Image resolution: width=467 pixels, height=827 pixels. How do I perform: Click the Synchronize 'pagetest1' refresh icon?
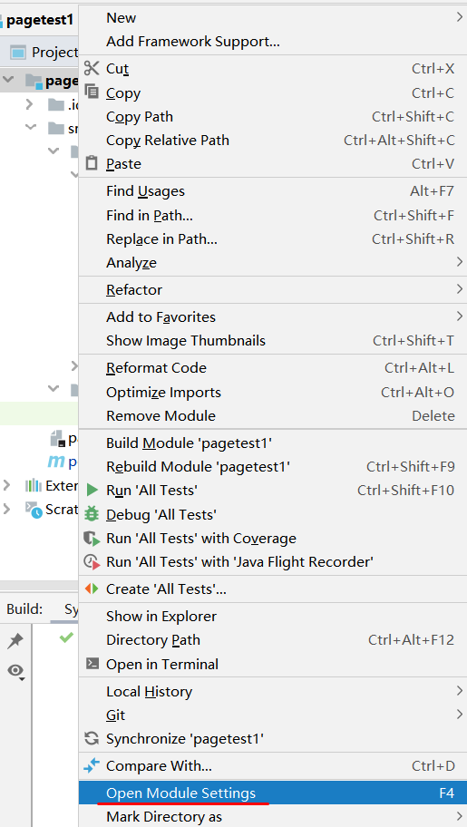92,738
